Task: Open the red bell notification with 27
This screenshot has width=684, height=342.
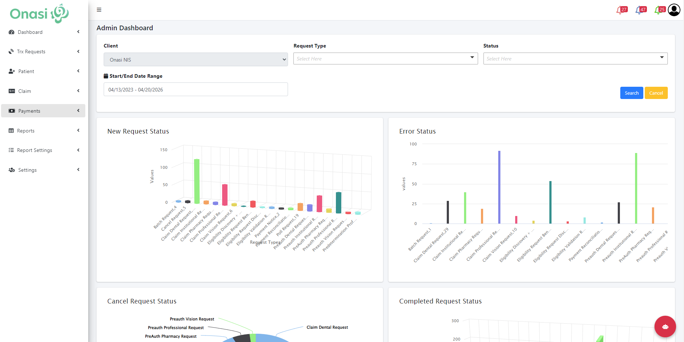Action: 621,10
